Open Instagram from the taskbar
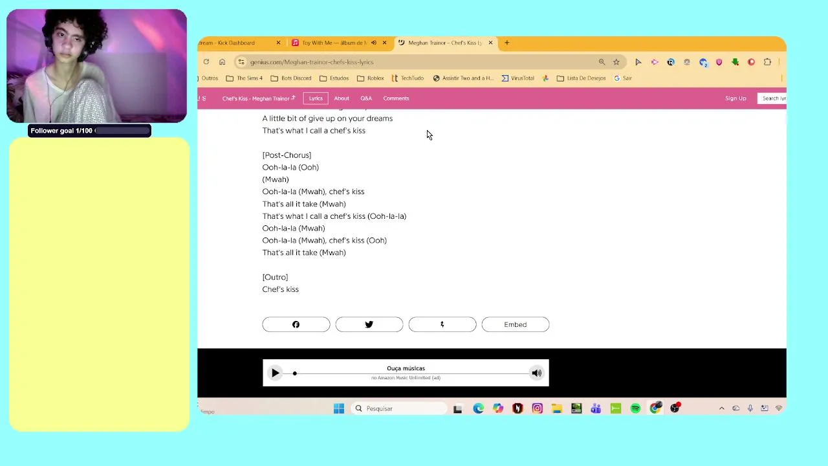Image resolution: width=828 pixels, height=466 pixels. (x=537, y=408)
